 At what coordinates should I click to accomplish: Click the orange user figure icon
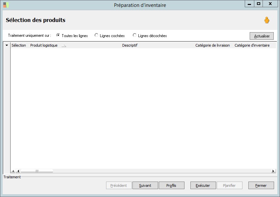tap(267, 20)
